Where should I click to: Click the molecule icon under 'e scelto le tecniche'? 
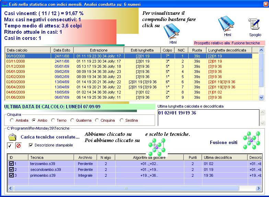[157, 147]
